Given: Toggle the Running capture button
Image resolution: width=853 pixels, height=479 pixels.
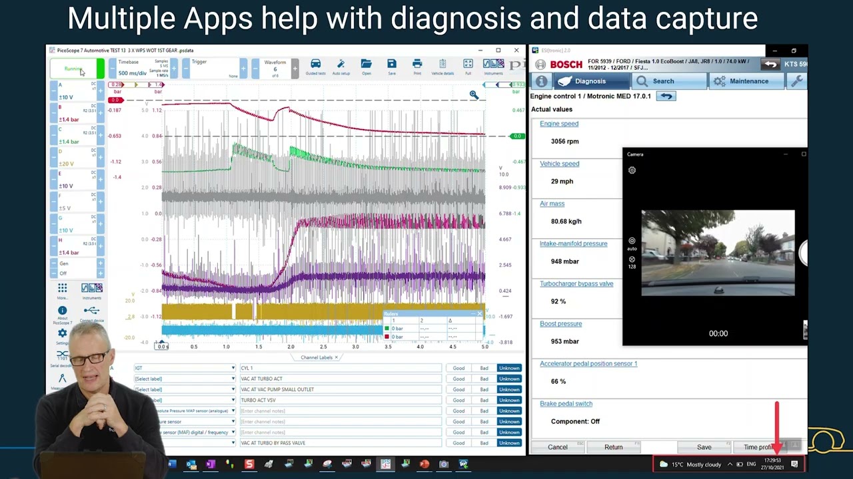Looking at the screenshot, I should click(x=77, y=69).
